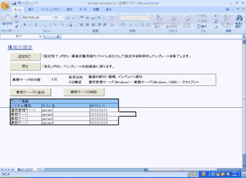
Task: Click the insert function fx icon
Action: coord(58,37)
